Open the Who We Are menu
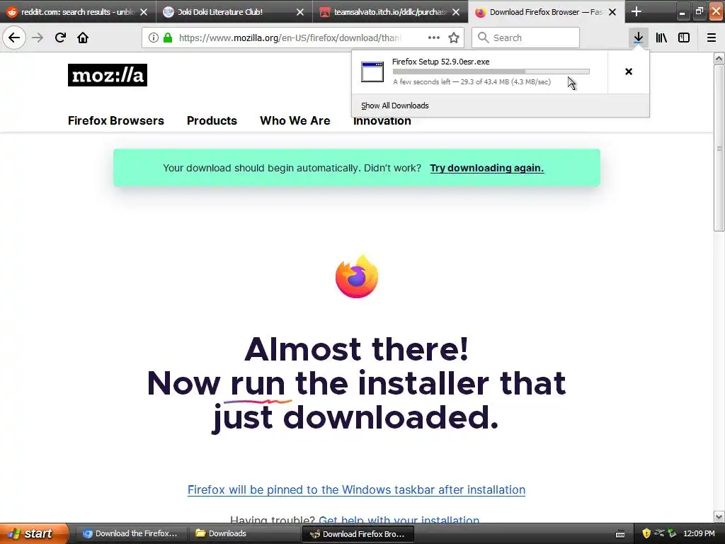Image resolution: width=725 pixels, height=544 pixels. [295, 120]
